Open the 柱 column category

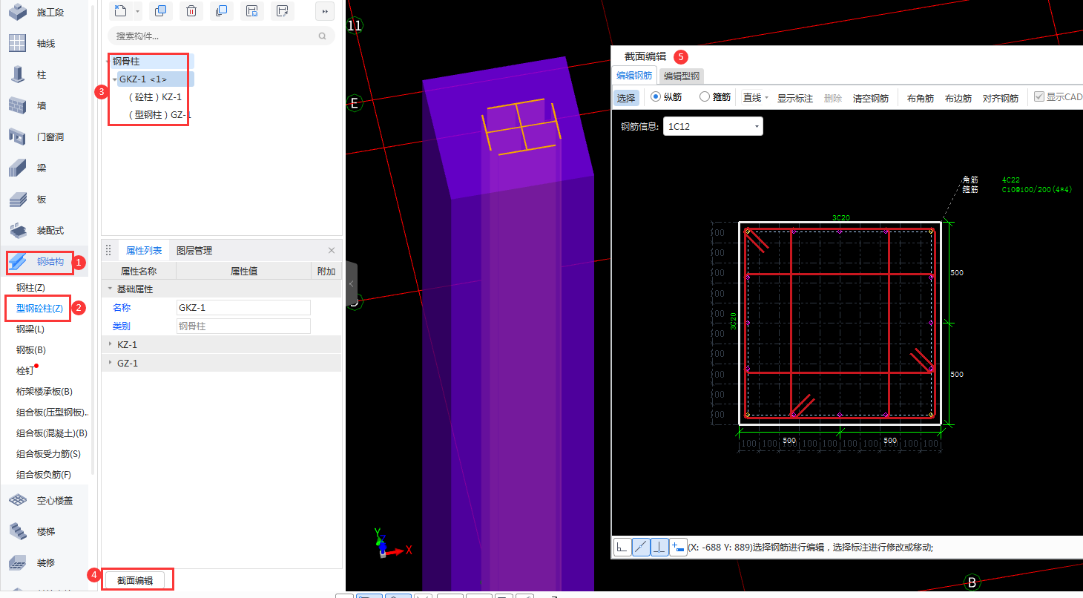click(x=45, y=75)
